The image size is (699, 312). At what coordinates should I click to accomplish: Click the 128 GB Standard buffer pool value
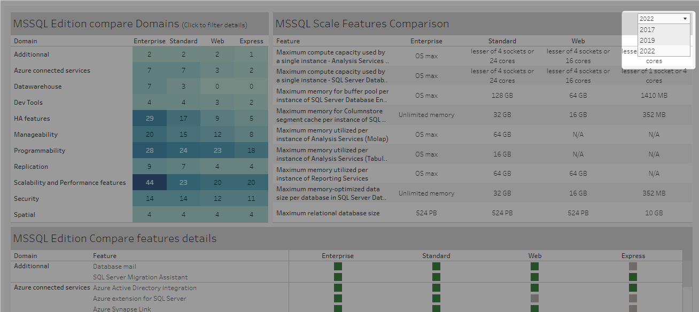(502, 96)
